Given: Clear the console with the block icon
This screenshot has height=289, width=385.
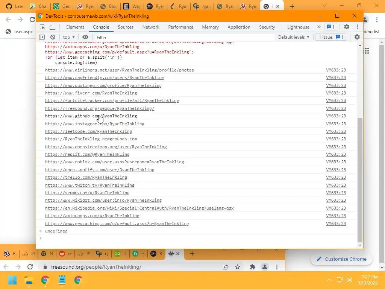Looking at the screenshot, I should tap(53, 37).
